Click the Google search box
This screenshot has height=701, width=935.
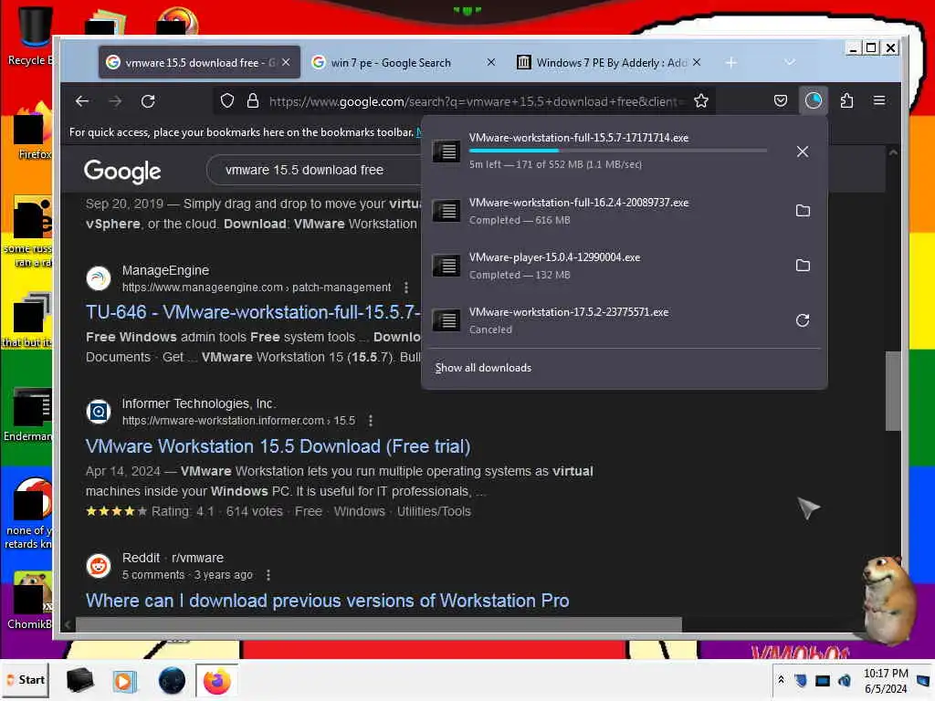pyautogui.click(x=316, y=171)
